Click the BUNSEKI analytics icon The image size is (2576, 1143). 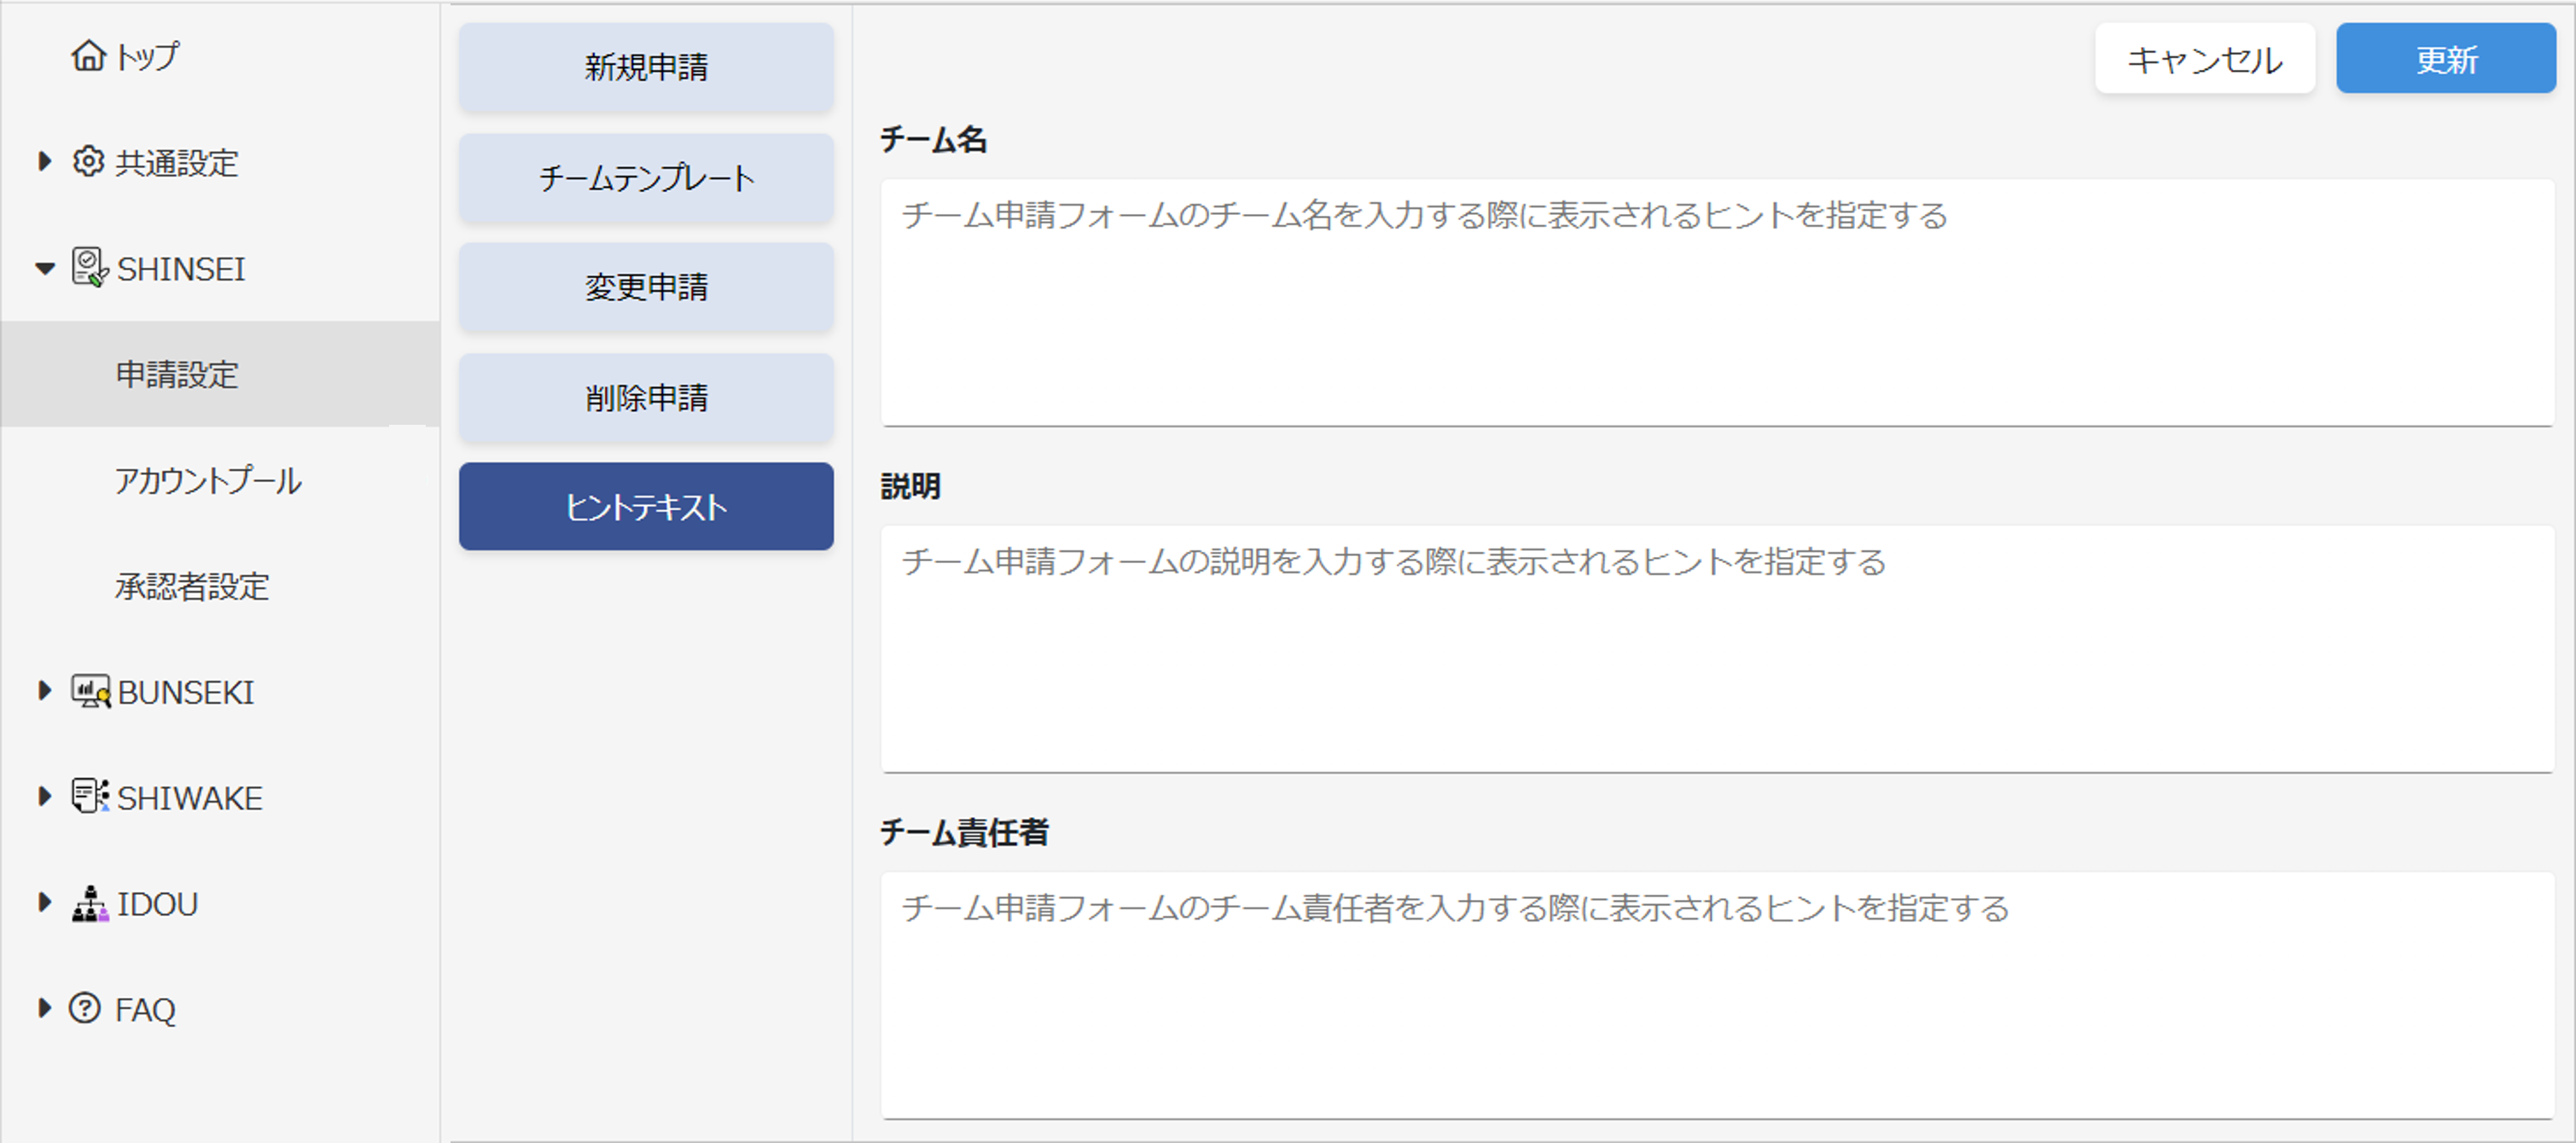[x=90, y=692]
